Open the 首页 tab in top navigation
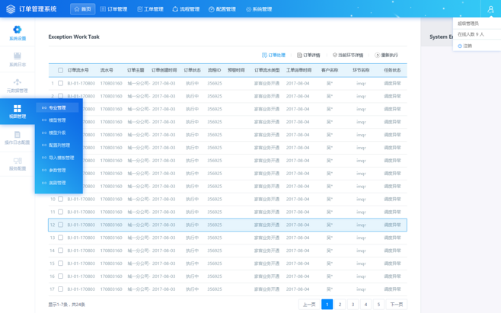The width and height of the screenshot is (501, 313). 83,9
